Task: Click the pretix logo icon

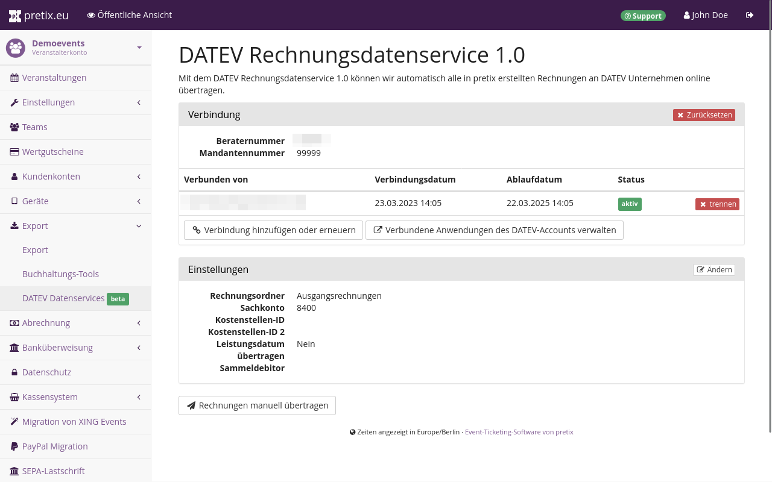Action: [15, 16]
